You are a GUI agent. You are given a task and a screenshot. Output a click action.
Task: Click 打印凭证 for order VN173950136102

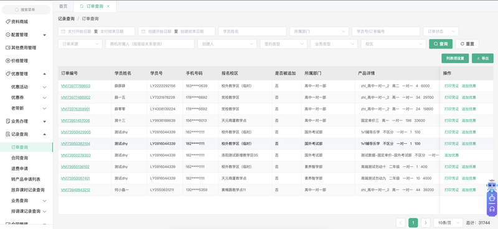tap(452, 167)
